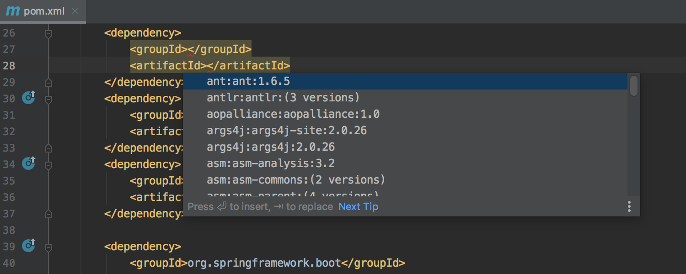
Task: Click the org.springframework.boot groupId value
Action: pyautogui.click(x=264, y=263)
